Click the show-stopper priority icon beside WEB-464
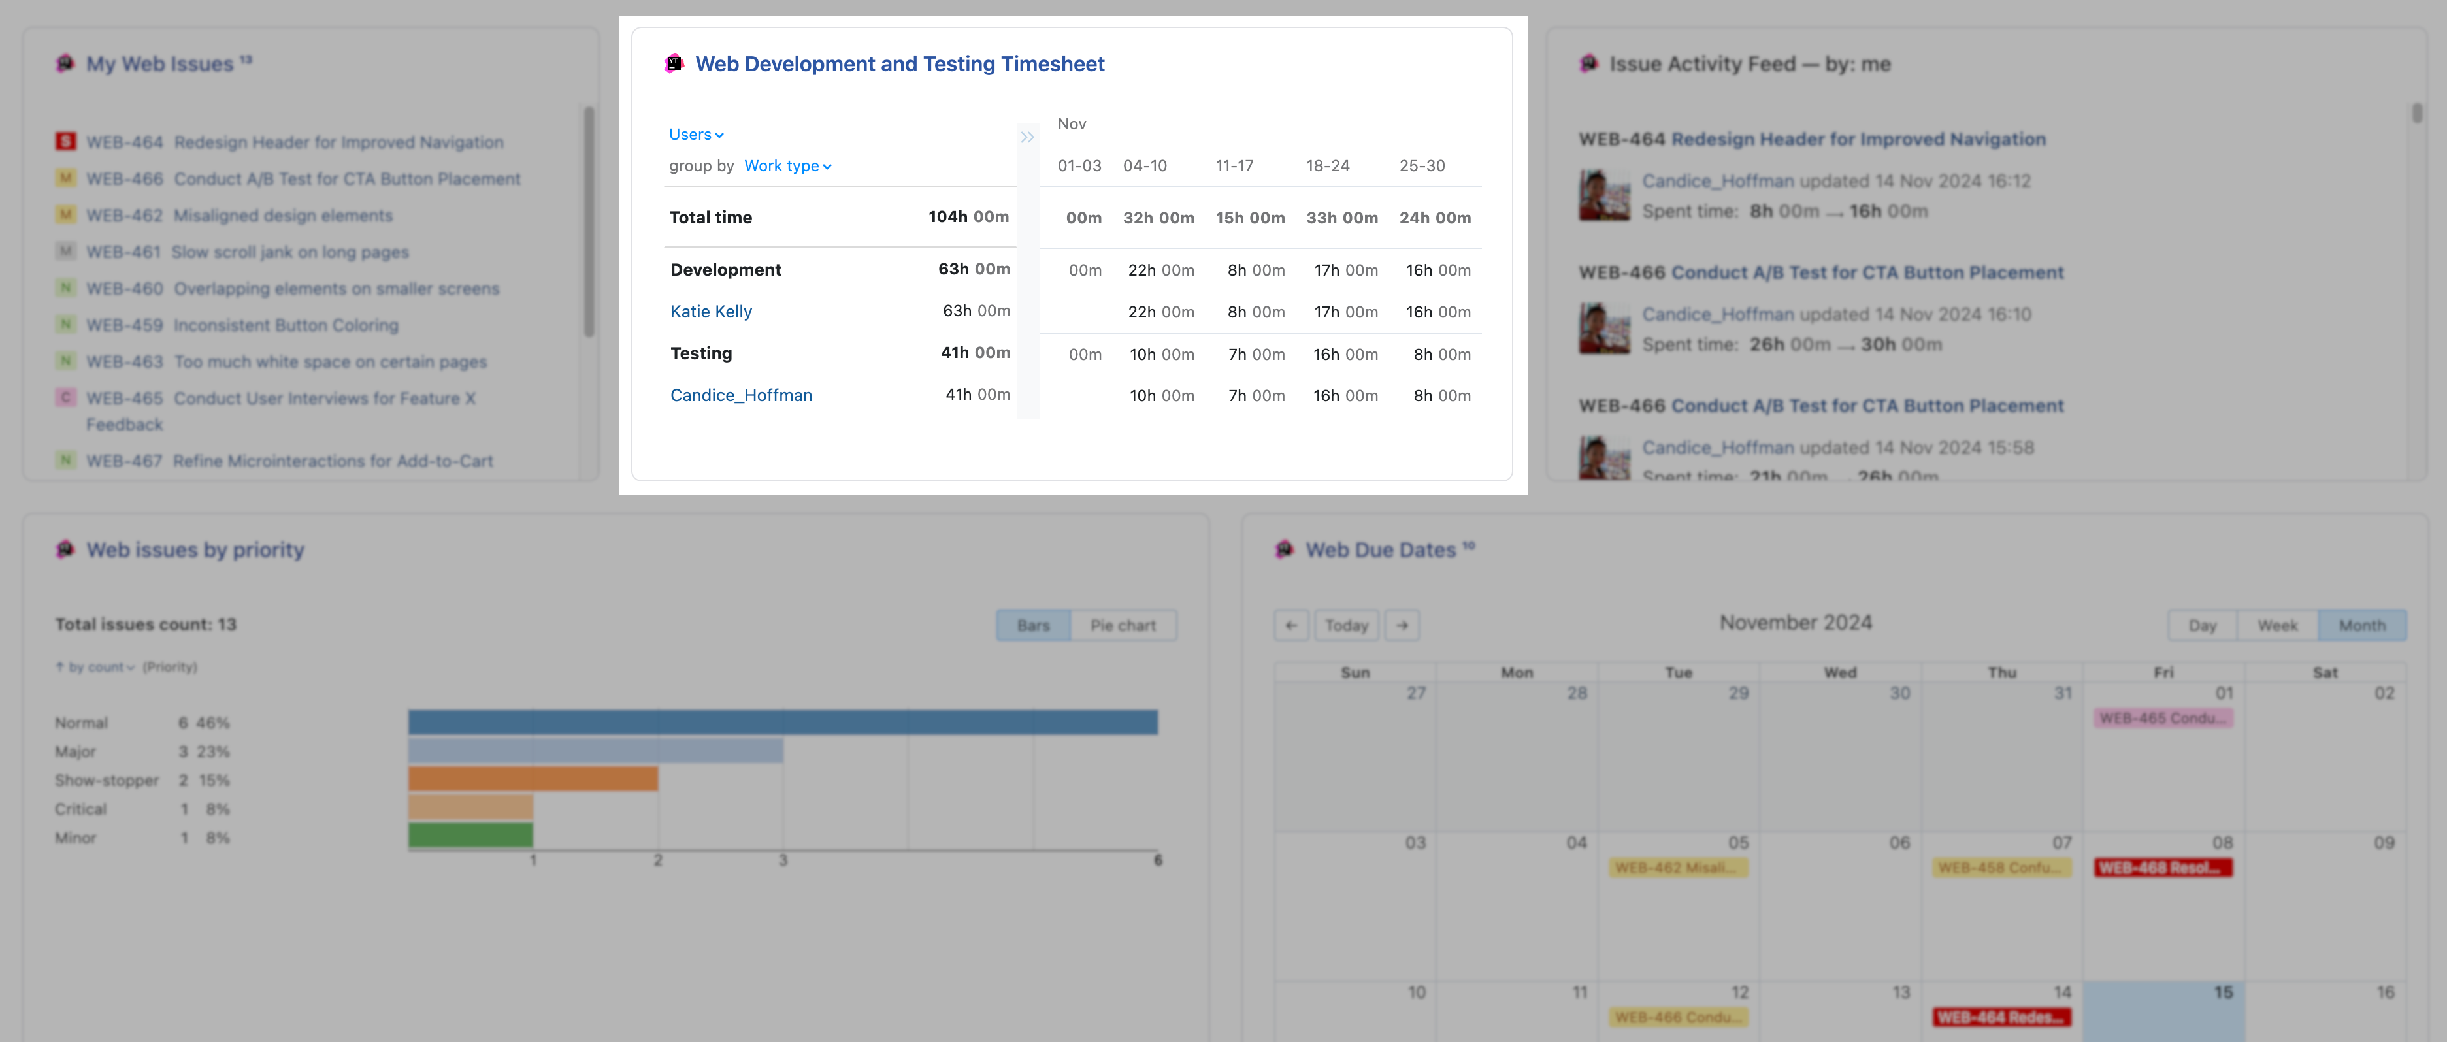 (x=65, y=140)
